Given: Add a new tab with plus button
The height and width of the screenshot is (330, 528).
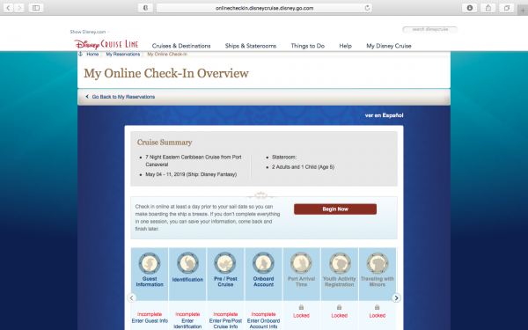Looking at the screenshot, I should pyautogui.click(x=523, y=10).
